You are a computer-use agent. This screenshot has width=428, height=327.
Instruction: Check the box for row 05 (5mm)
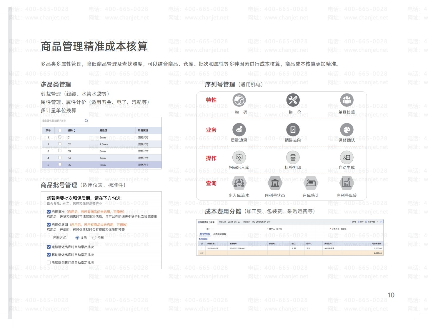pyautogui.click(x=60, y=165)
